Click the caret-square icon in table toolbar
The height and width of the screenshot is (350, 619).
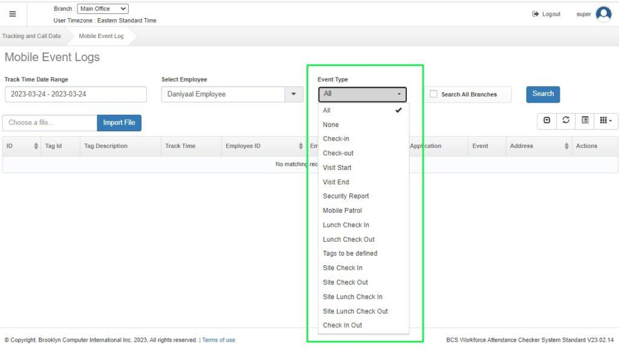(x=547, y=121)
